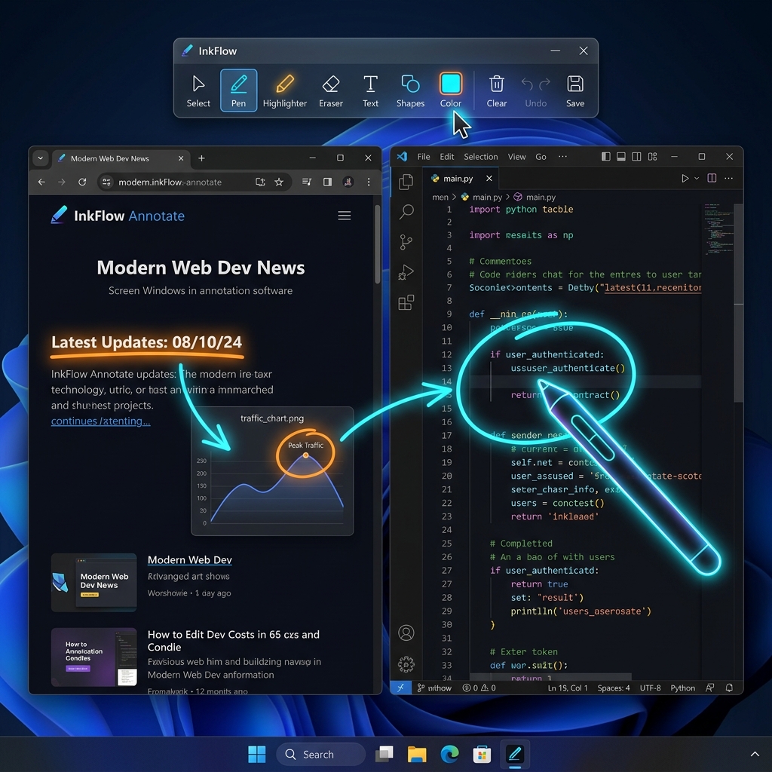Open Run and Debug view
The height and width of the screenshot is (772, 772).
point(406,272)
